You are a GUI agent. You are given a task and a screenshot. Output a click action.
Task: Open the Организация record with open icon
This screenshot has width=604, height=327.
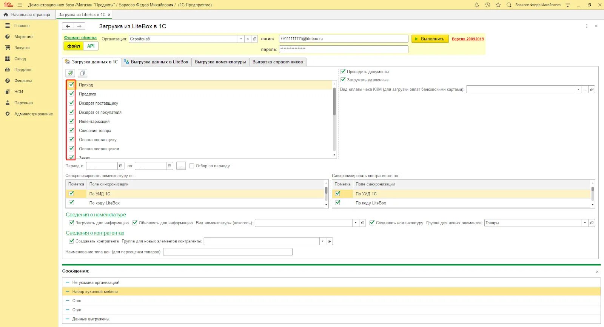[x=254, y=39]
